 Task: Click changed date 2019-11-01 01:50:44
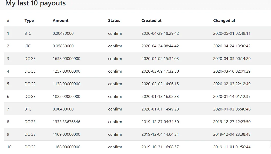tap(232, 147)
